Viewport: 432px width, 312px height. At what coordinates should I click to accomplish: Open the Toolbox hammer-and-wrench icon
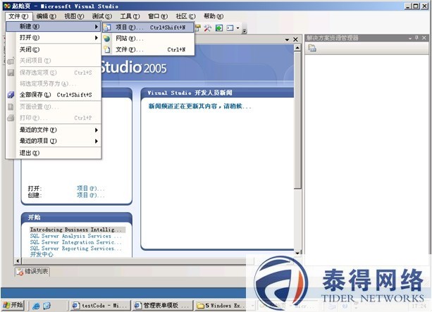pos(208,27)
